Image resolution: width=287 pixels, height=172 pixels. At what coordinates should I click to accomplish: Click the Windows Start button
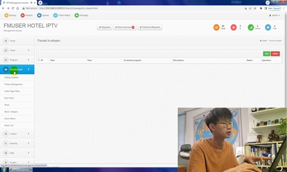click(x=4, y=170)
